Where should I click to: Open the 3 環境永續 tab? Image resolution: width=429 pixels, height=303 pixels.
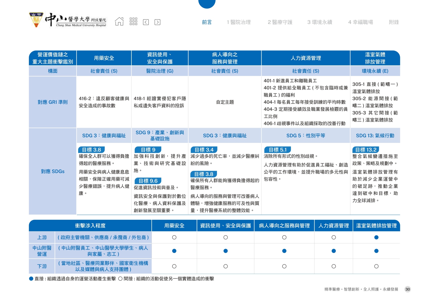pyautogui.click(x=320, y=22)
